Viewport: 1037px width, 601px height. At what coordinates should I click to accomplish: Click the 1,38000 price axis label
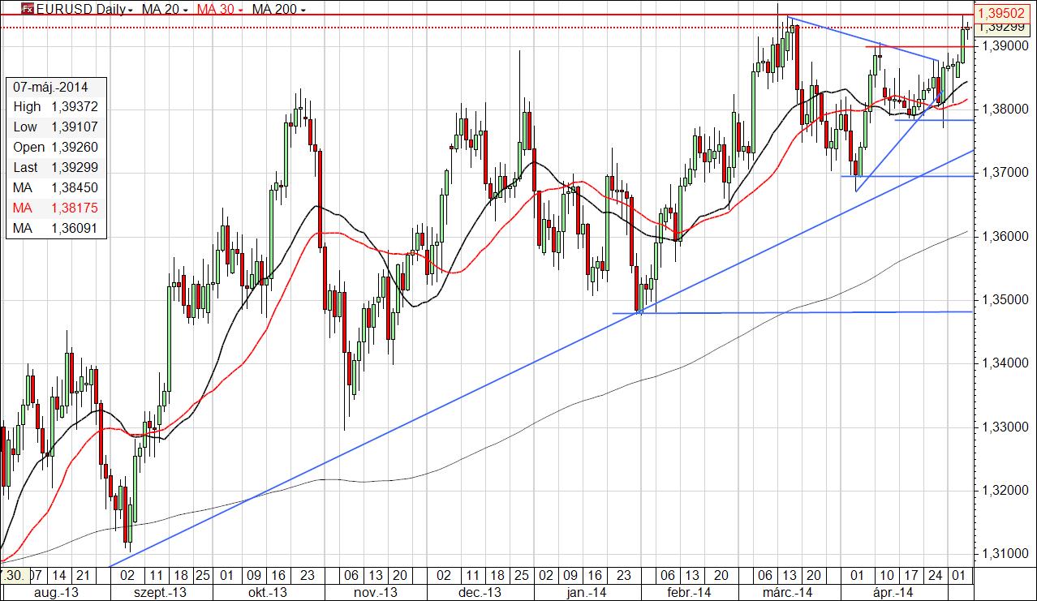(x=1006, y=109)
